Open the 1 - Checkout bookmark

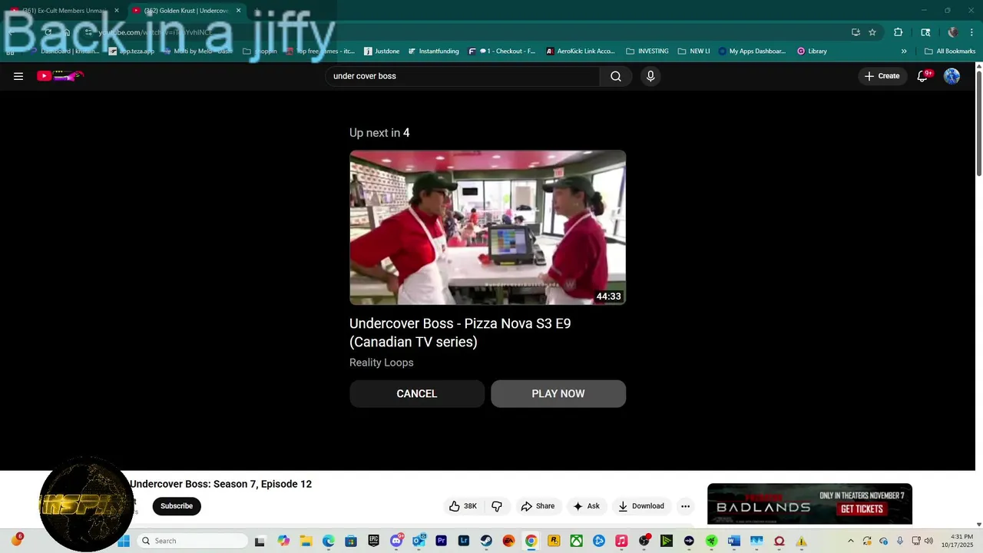pos(502,51)
